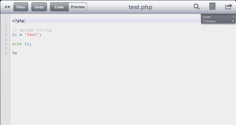Tap the test.php file title
This screenshot has width=236, height=125.
pyautogui.click(x=140, y=7)
